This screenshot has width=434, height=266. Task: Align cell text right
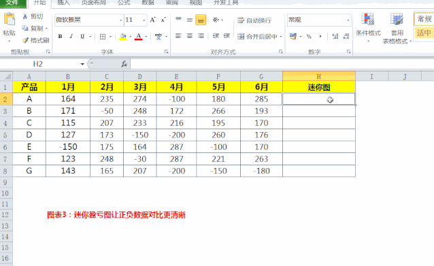201,36
